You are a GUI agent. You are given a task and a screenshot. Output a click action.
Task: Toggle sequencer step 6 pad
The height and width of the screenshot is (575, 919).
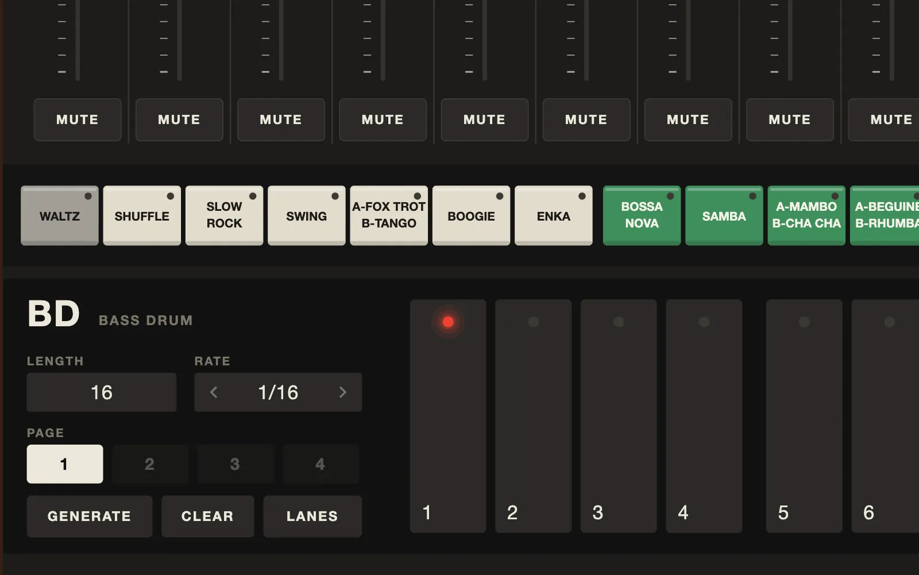(x=886, y=416)
